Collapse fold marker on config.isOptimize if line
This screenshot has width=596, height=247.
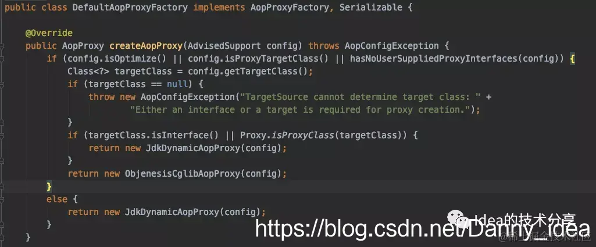(x=2, y=59)
